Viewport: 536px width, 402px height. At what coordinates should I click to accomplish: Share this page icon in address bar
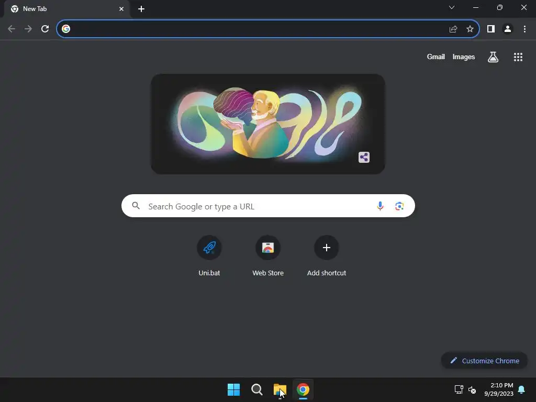point(453,29)
